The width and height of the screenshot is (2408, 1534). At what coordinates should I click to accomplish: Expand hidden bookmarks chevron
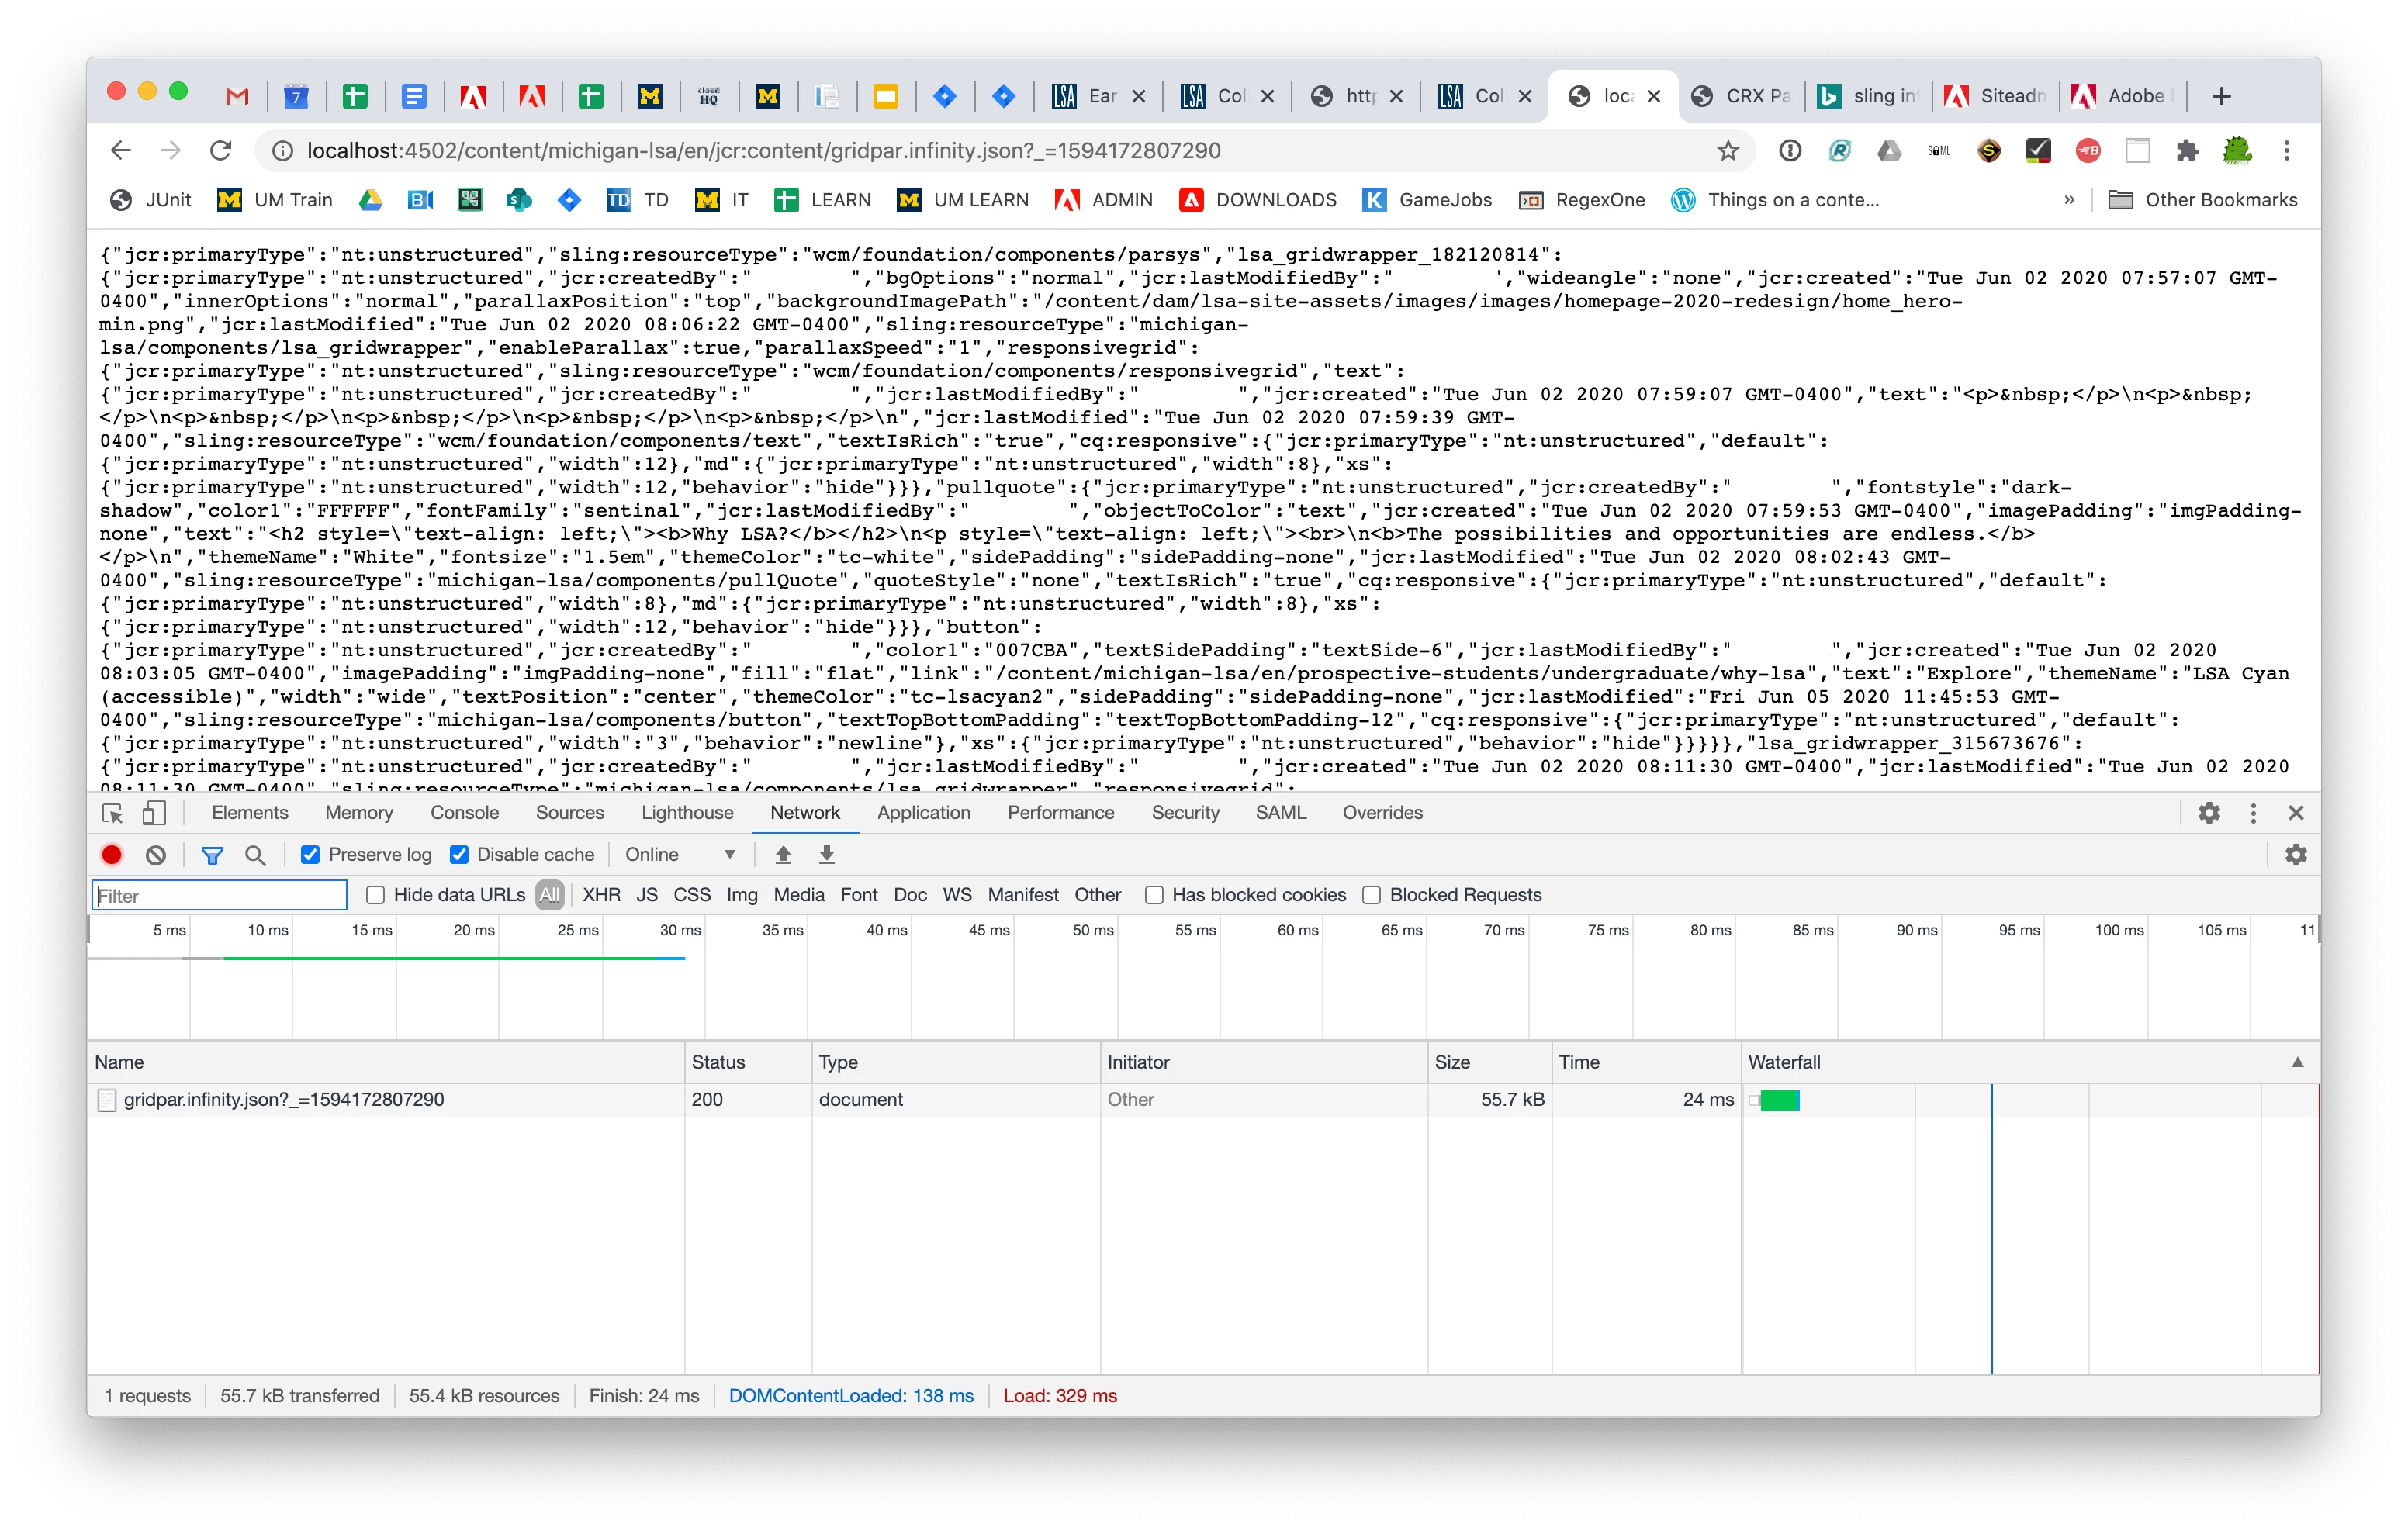tap(2068, 200)
